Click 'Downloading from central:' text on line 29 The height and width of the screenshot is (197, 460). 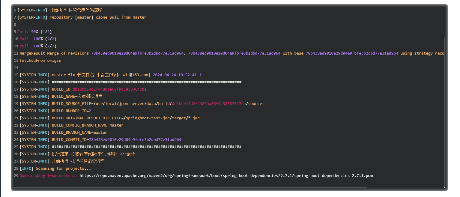pos(48,176)
